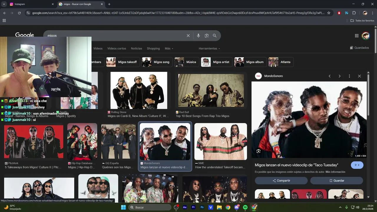Click the Guardar save button
The image size is (377, 212).
(336, 180)
